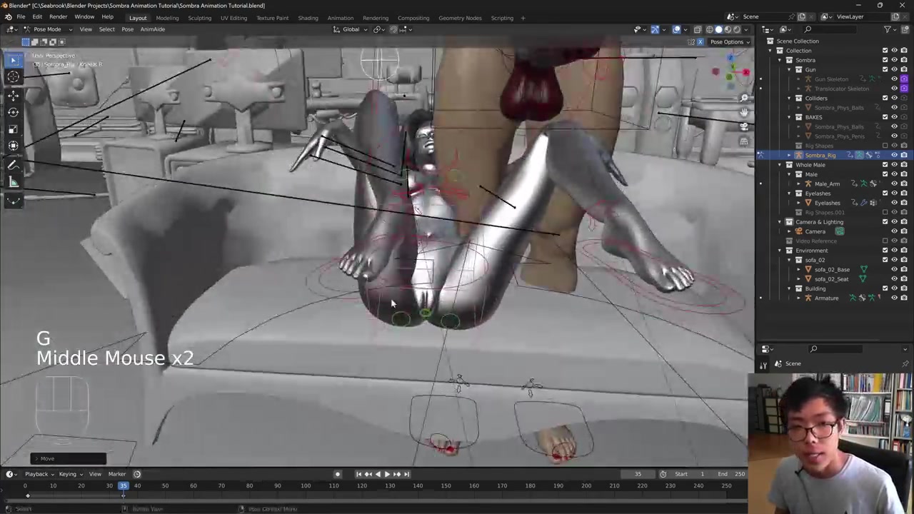
Task: Collapse the Camera & Lighting collection
Action: click(x=780, y=222)
